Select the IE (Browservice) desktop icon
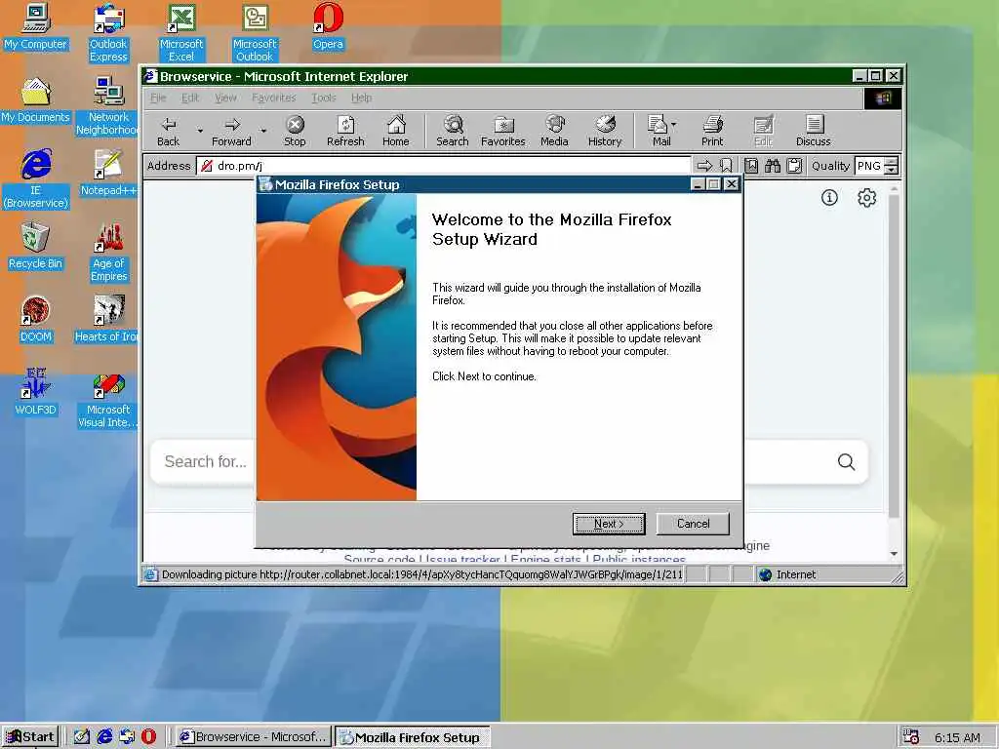 click(36, 179)
